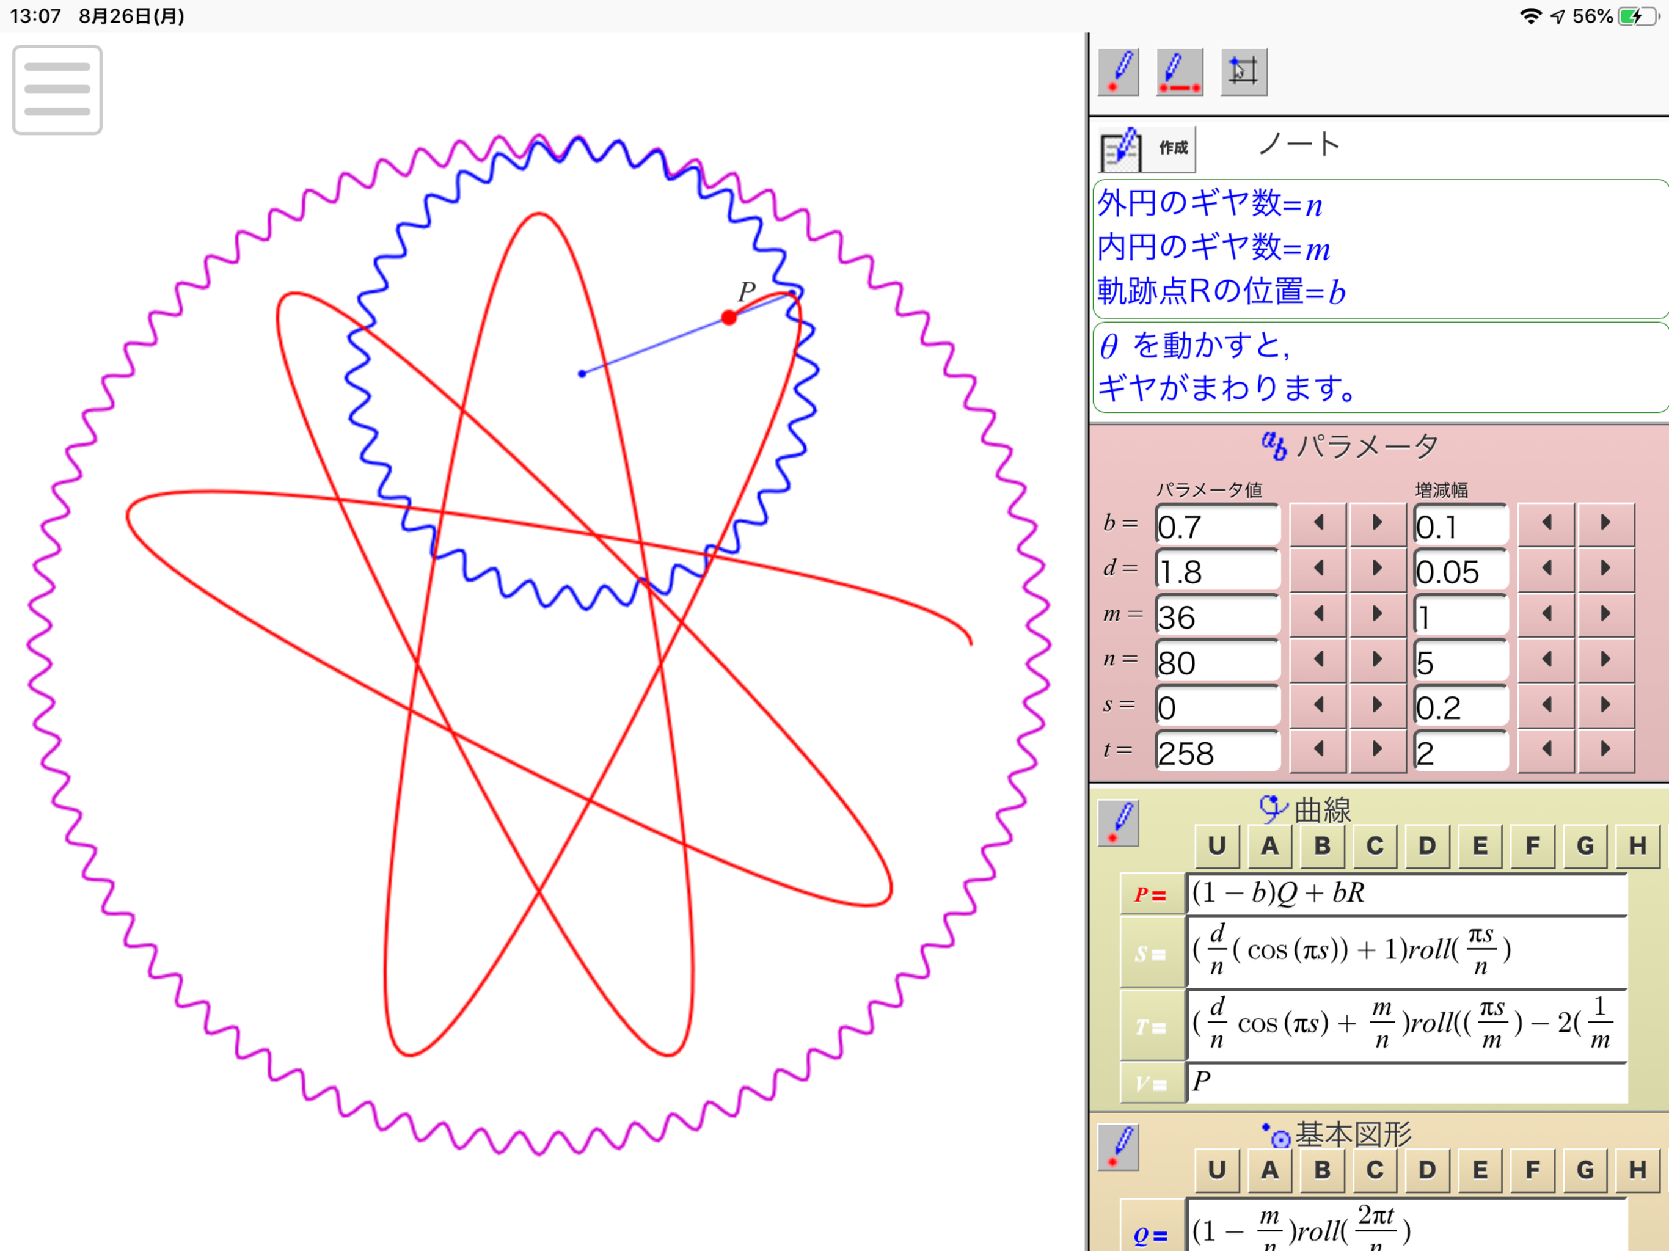Edit the t value field 258
The width and height of the screenshot is (1669, 1251).
1218,751
